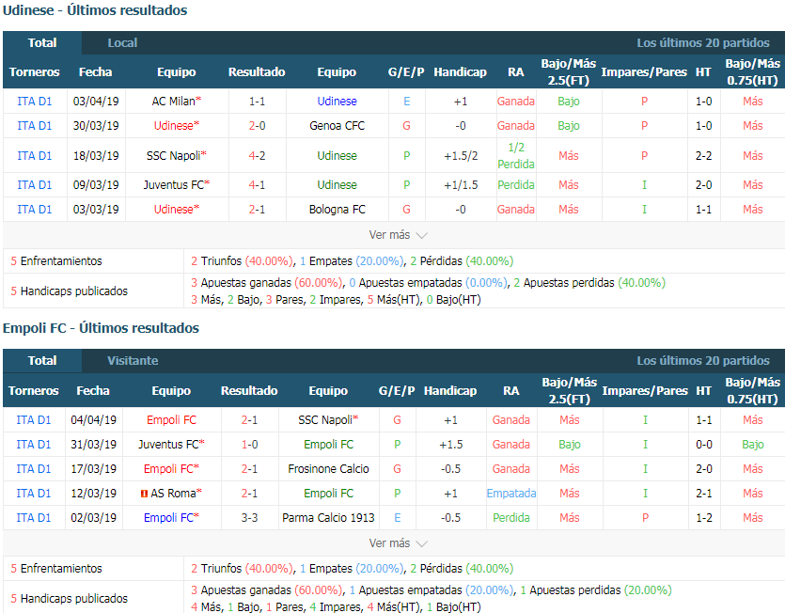Click ITA D1 for the 04/04/19 match

pos(34,419)
